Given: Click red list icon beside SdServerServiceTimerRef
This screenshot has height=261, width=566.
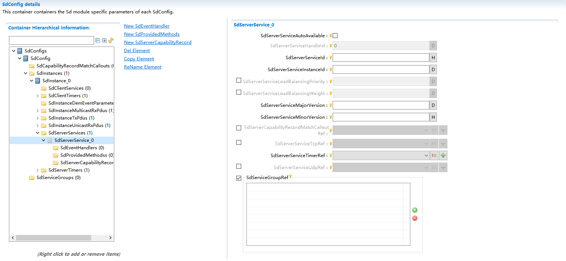Looking at the screenshot, I should click(x=434, y=156).
